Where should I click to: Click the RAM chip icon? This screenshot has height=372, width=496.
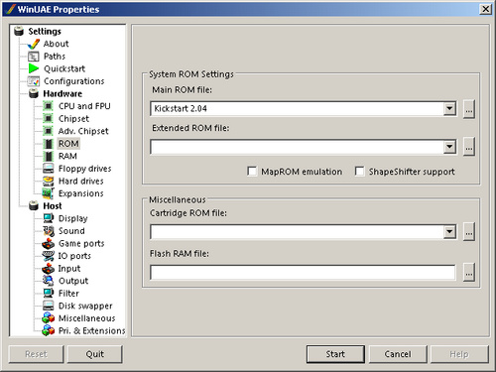point(49,156)
